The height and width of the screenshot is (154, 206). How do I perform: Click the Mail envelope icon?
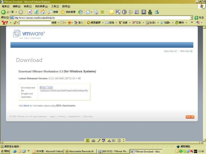pyautogui.click(x=88, y=12)
